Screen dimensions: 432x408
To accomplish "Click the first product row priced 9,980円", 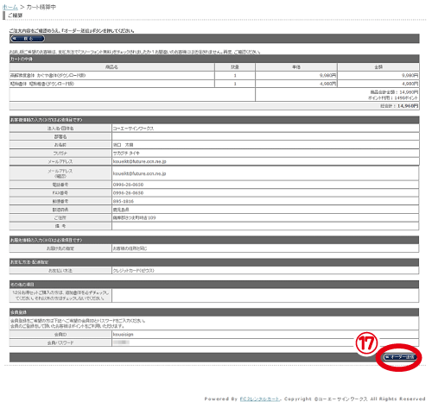I will pos(214,75).
